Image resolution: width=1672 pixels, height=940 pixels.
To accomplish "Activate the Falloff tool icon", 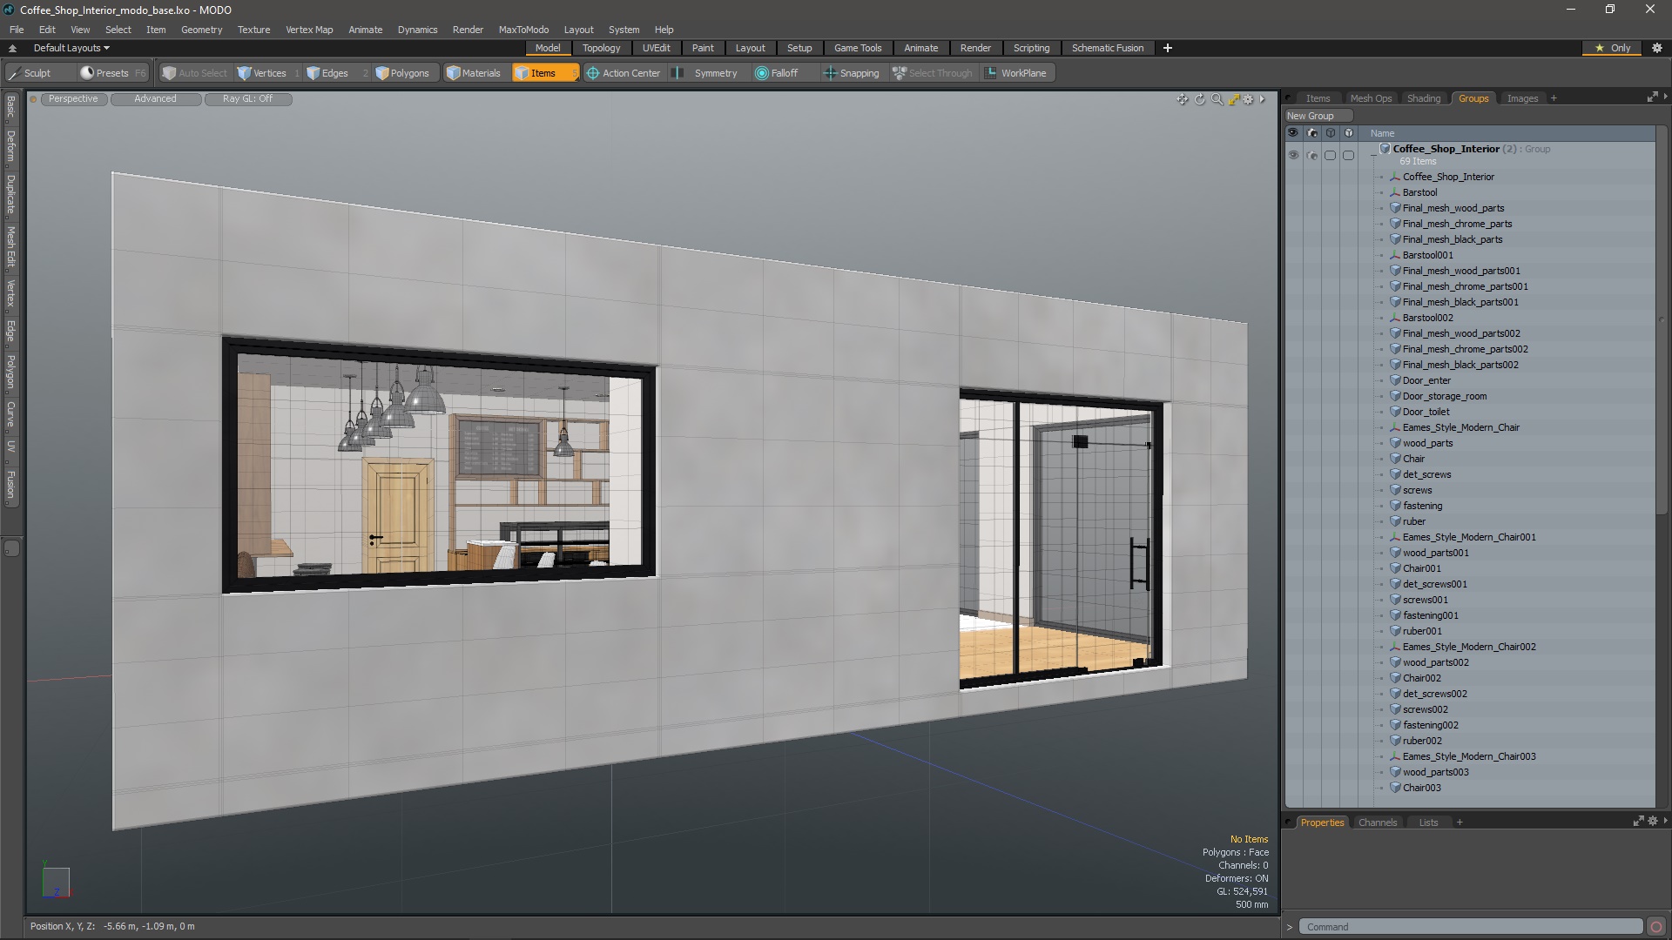I will tap(762, 73).
